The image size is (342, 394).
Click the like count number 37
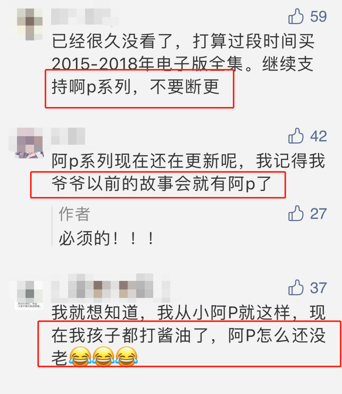point(318,288)
